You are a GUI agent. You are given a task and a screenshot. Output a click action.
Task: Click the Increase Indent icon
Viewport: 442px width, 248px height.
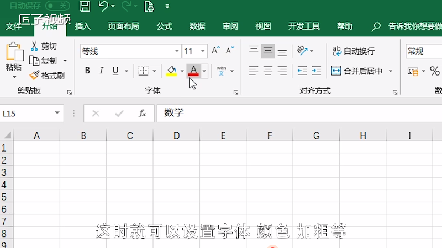[316, 71]
